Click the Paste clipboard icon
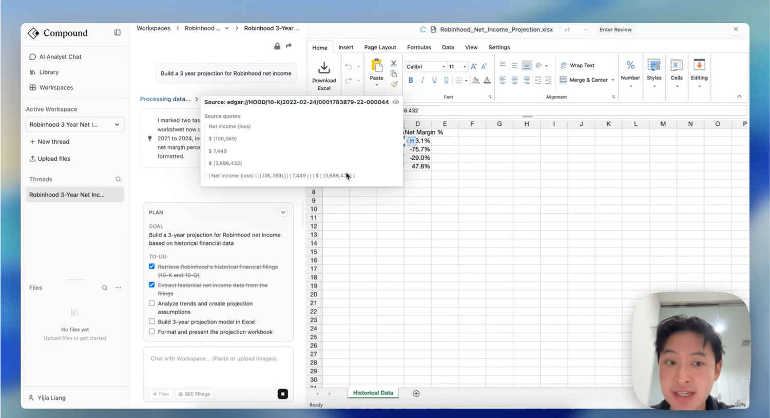This screenshot has width=770, height=418. [377, 66]
